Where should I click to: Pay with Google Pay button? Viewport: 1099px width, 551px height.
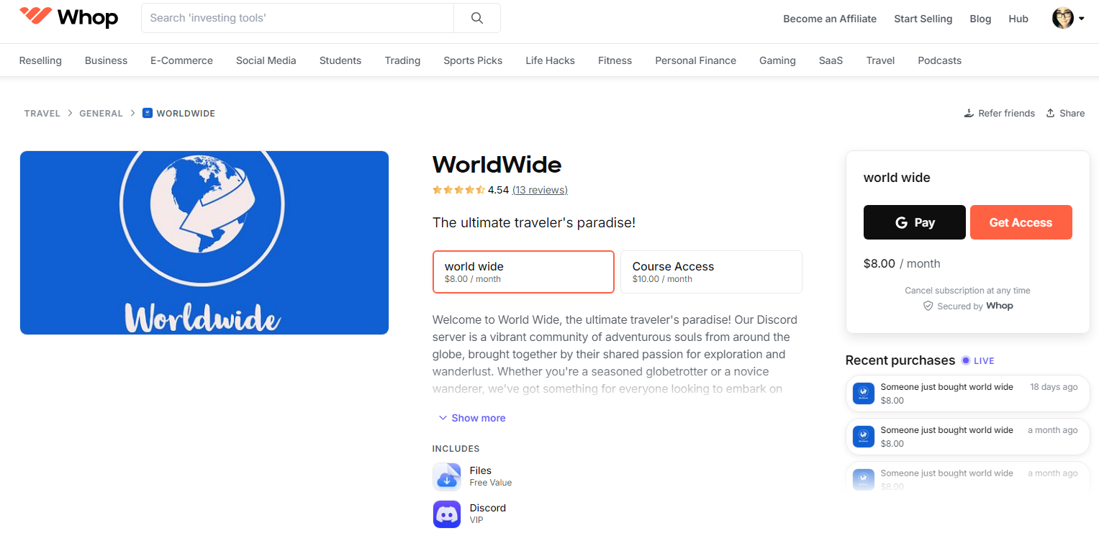pos(915,222)
